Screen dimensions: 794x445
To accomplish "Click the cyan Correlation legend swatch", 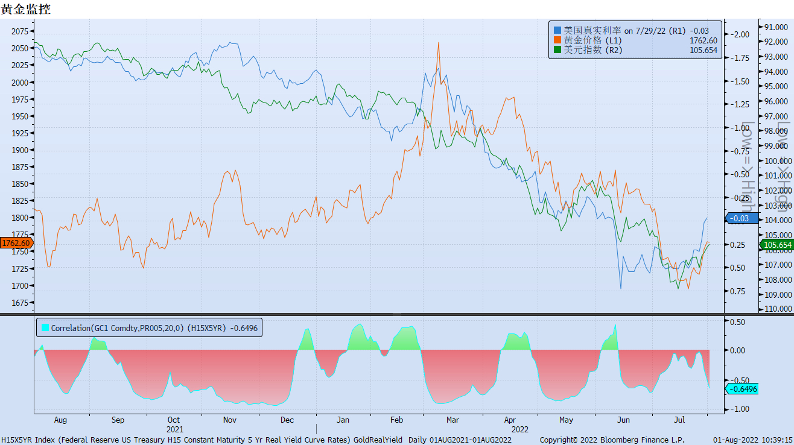I will (45, 328).
